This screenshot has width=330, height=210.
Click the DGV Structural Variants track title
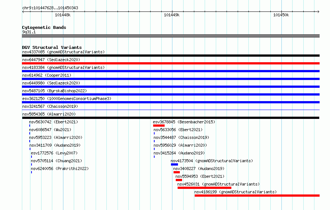(52, 47)
